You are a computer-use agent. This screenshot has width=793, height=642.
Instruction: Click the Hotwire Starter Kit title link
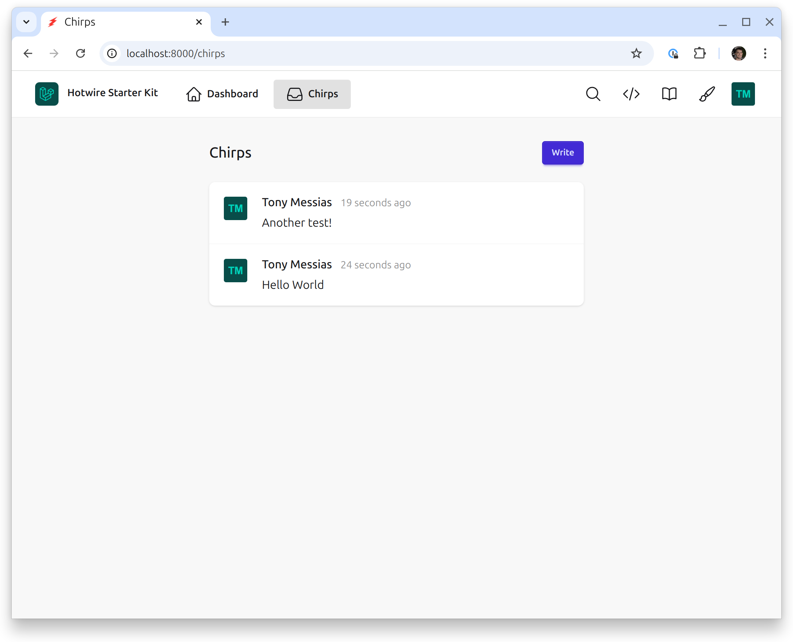(x=113, y=93)
